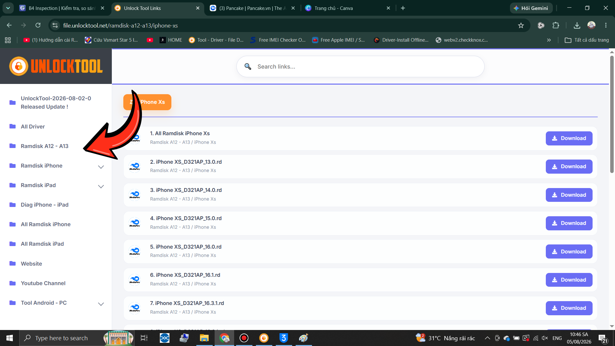
Task: Click MediaFire icon for iPhone XS_D321AP_13.0.rd
Action: click(x=135, y=166)
